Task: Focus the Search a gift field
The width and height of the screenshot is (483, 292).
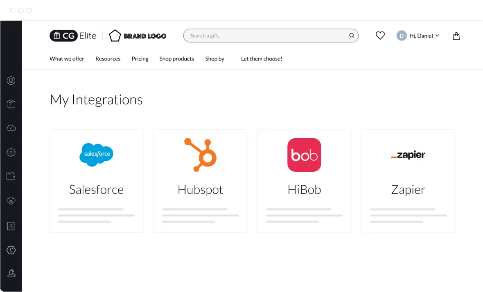Action: 266,36
